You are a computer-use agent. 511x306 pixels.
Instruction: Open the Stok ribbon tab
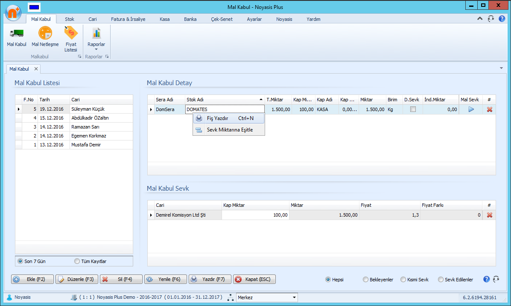(70, 19)
